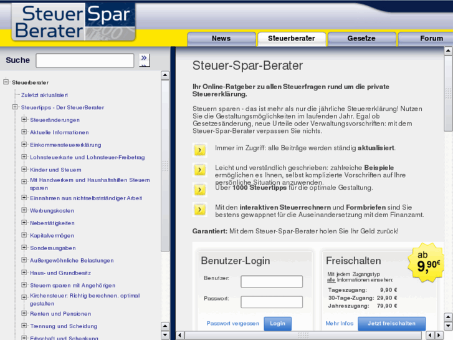The image size is (453, 340).
Task: Click 'Jetzt freischalten' button
Action: pos(392,324)
